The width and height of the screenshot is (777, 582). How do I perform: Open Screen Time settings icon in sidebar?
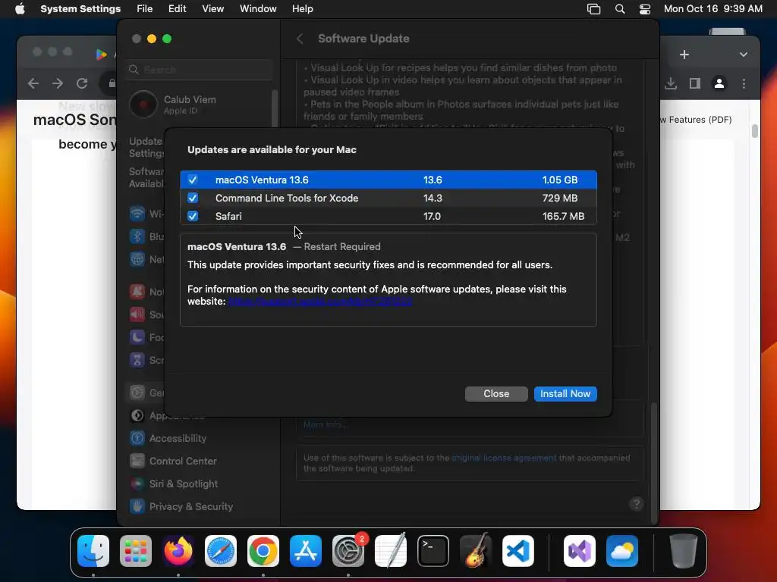[137, 360]
